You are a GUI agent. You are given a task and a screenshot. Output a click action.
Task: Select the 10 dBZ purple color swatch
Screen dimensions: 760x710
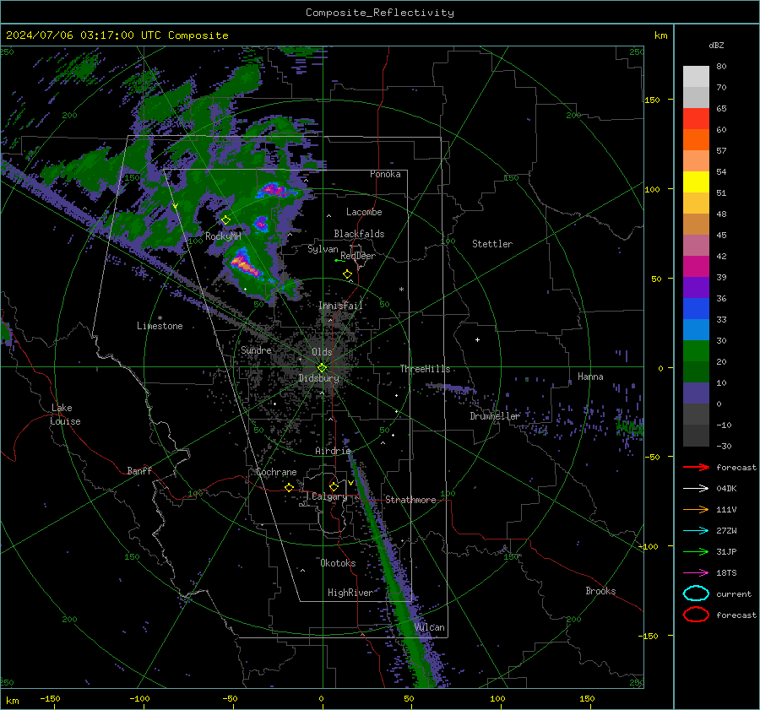pyautogui.click(x=696, y=393)
